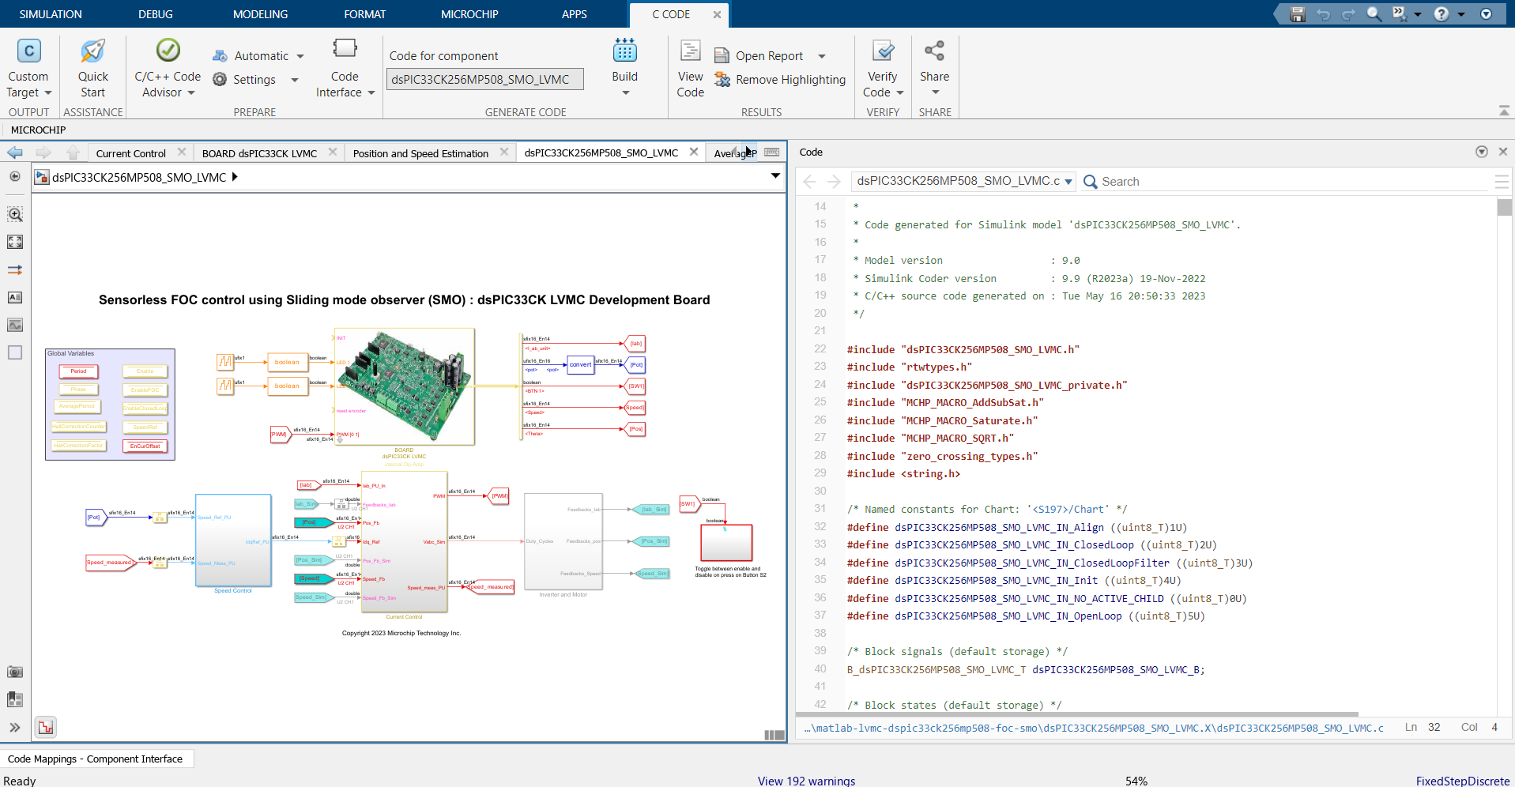This screenshot has height=787, width=1515.
Task: Click the screenshot camera icon in the left palette
Action: tap(15, 672)
